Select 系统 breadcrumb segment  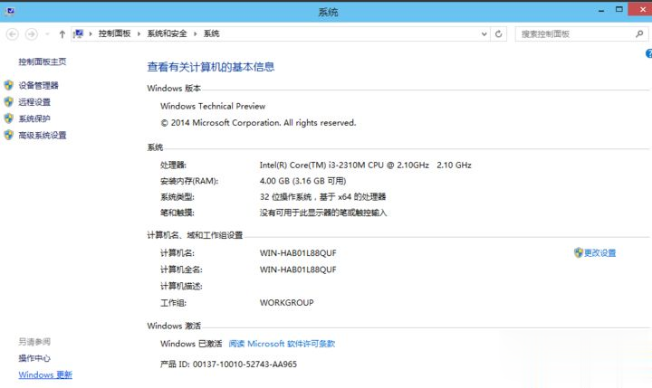pos(211,33)
